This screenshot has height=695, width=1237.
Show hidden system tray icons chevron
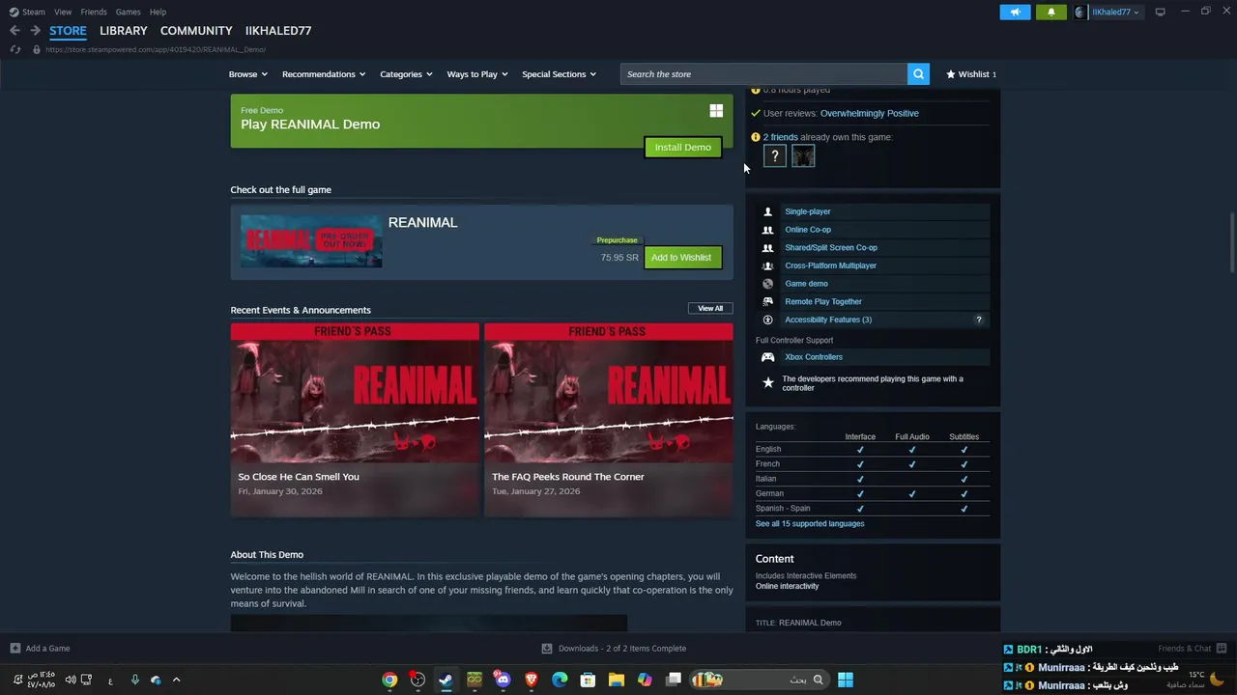[x=176, y=680]
